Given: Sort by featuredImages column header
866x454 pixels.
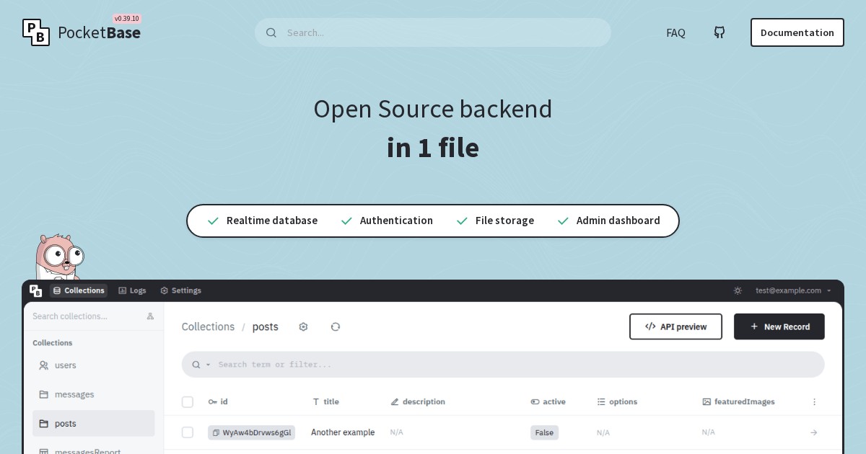Looking at the screenshot, I should [x=738, y=401].
